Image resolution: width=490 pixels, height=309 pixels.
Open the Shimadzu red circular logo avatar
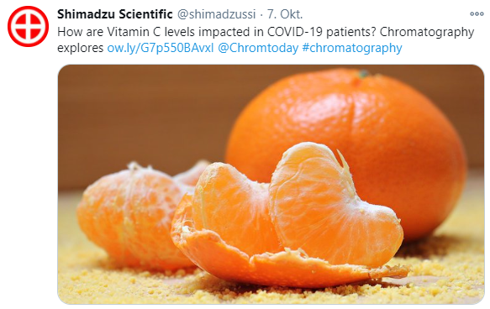[28, 26]
